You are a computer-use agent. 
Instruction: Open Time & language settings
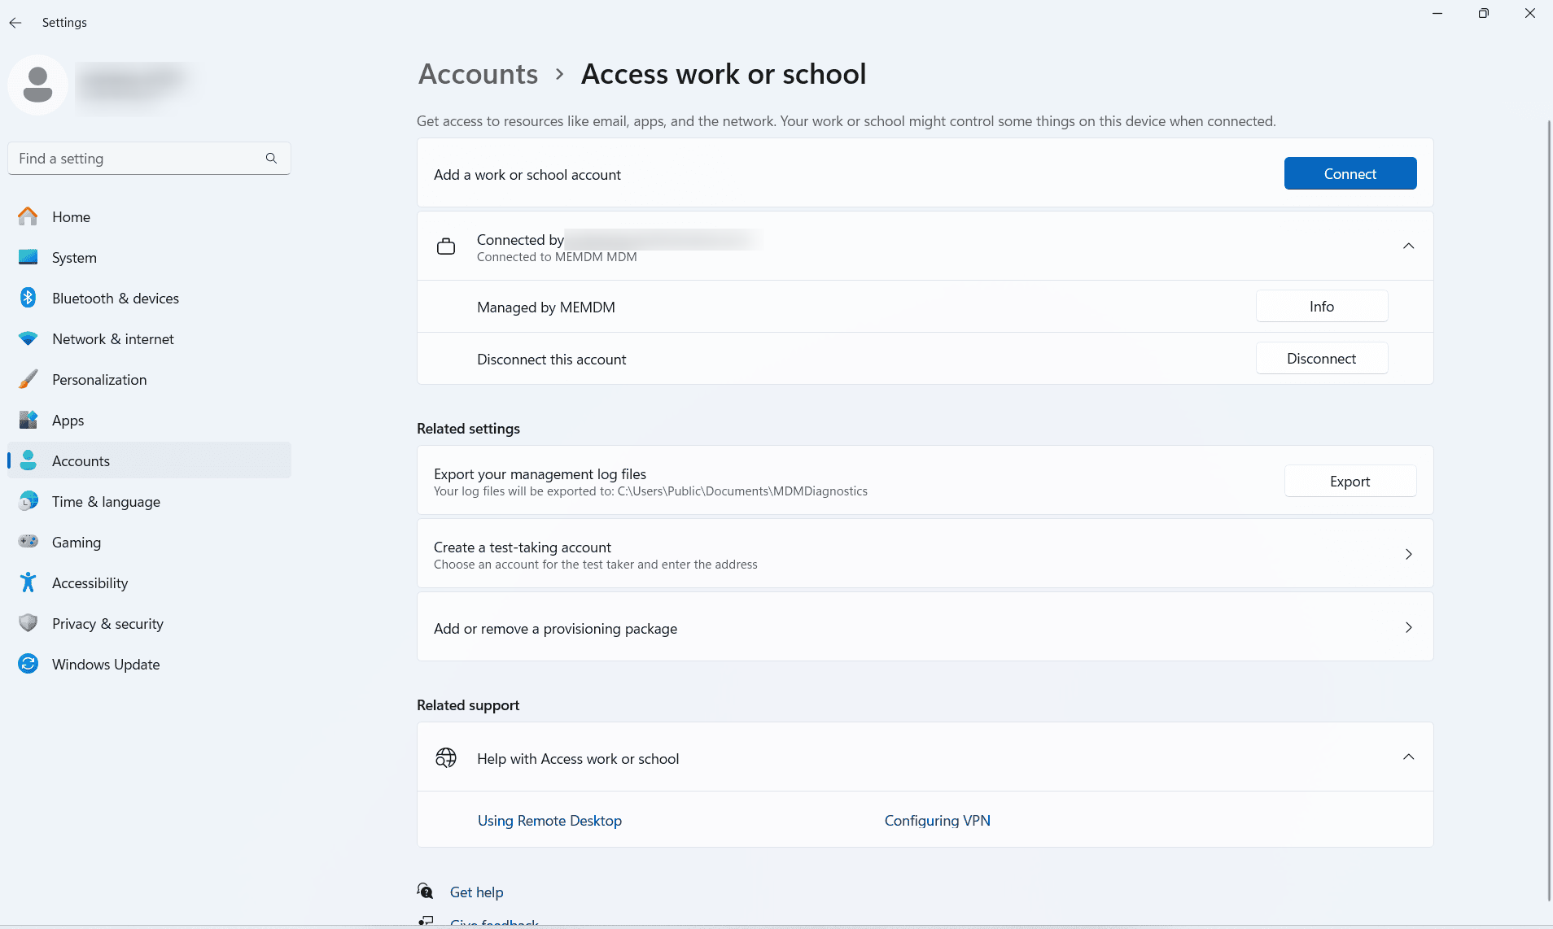(106, 502)
